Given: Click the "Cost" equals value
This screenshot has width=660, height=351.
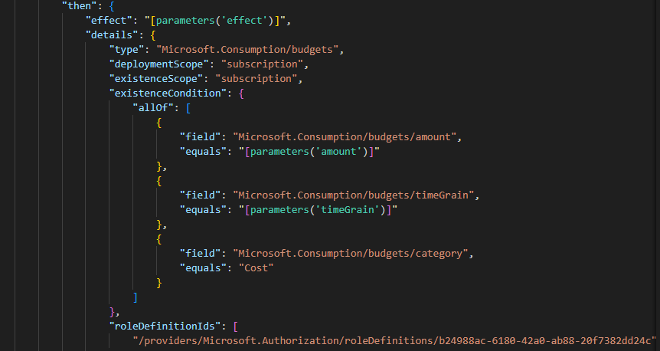Looking at the screenshot, I should pyautogui.click(x=256, y=267).
